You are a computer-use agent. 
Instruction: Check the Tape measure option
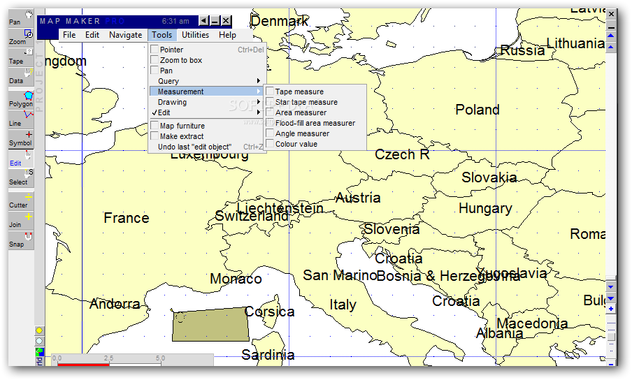click(x=270, y=92)
